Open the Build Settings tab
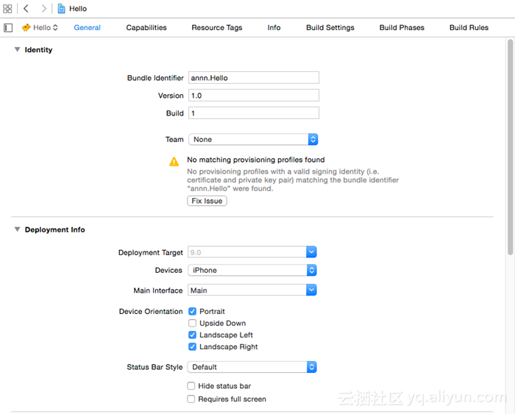 point(330,28)
